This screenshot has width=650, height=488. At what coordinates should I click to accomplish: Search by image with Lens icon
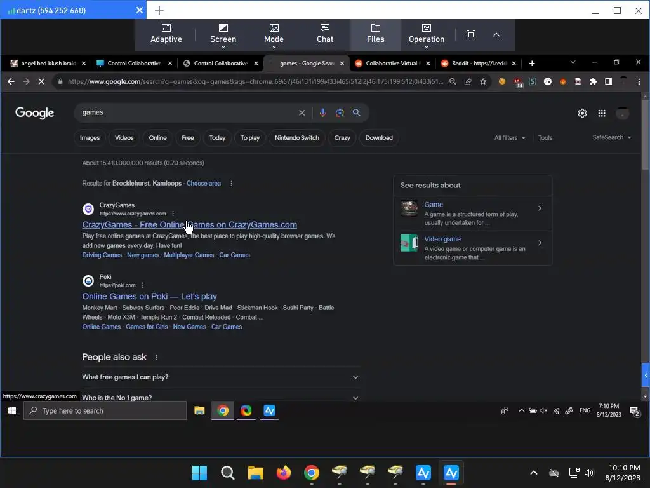[x=340, y=112]
